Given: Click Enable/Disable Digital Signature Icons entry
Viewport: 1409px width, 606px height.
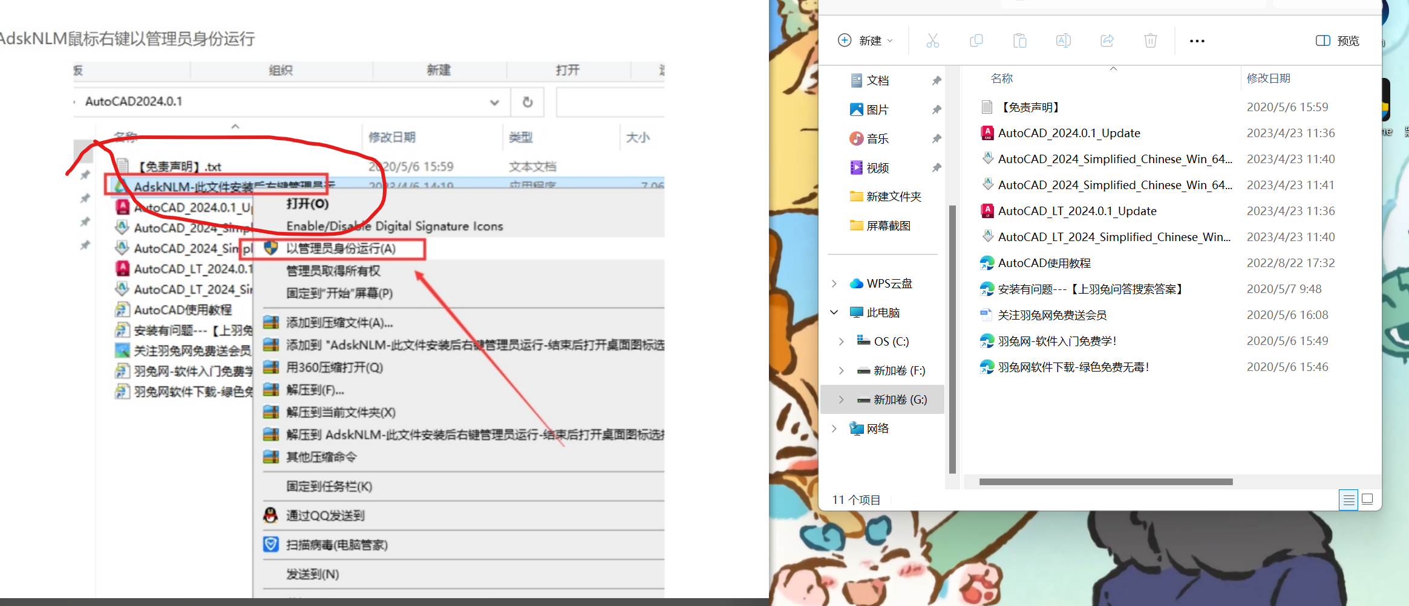Looking at the screenshot, I should coord(394,226).
